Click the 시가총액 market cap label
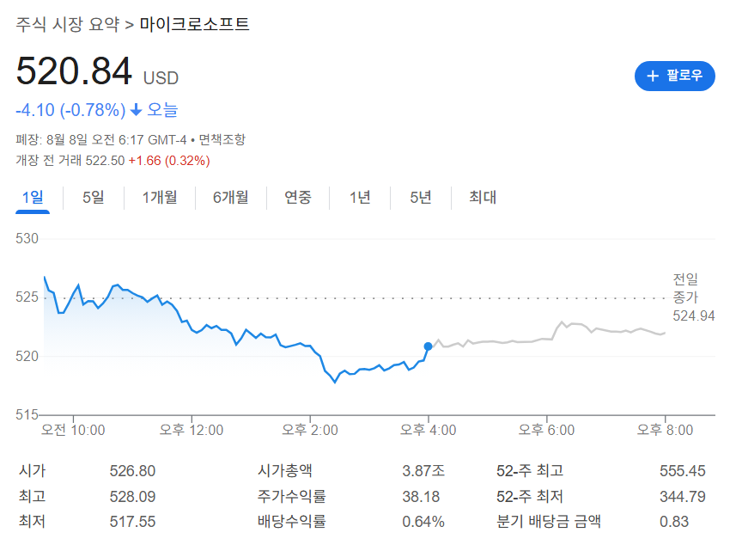 click(285, 471)
